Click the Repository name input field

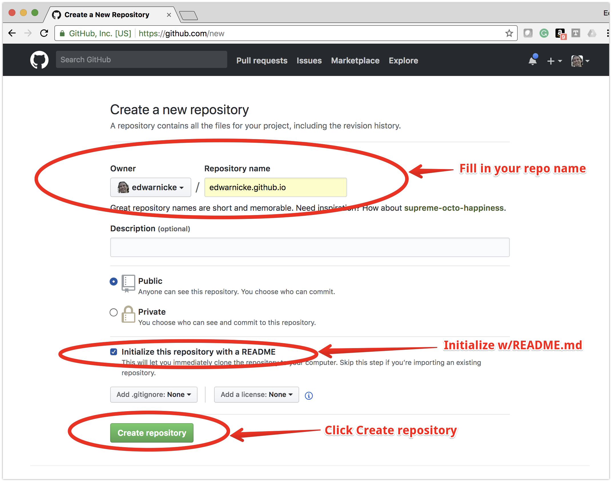pyautogui.click(x=276, y=187)
